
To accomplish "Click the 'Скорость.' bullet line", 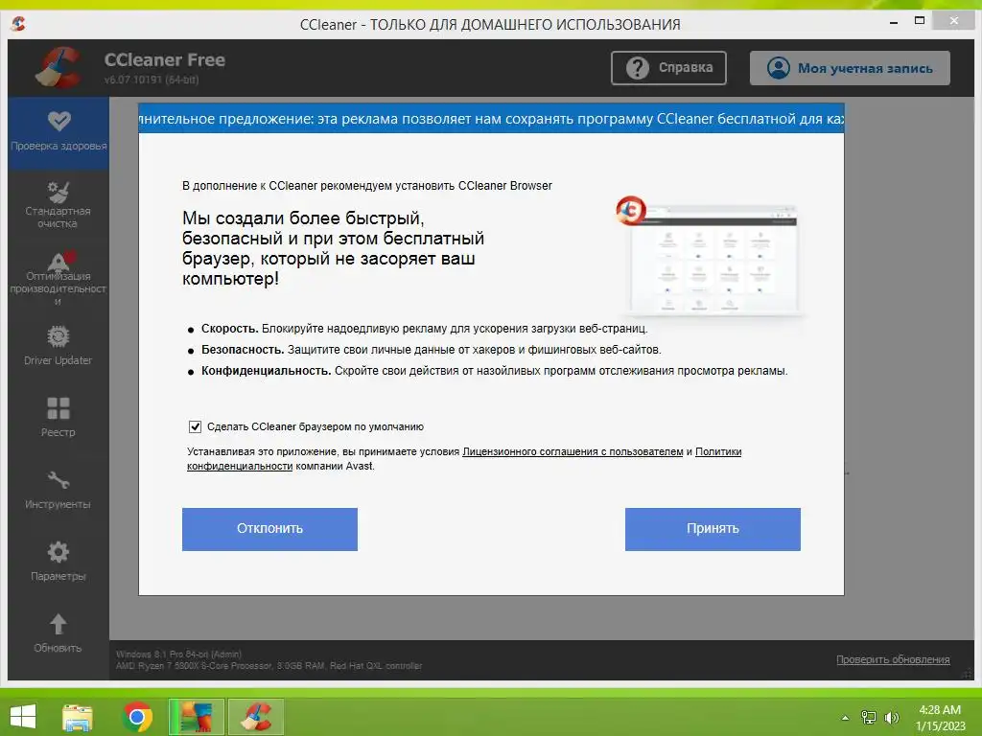I will click(x=425, y=329).
